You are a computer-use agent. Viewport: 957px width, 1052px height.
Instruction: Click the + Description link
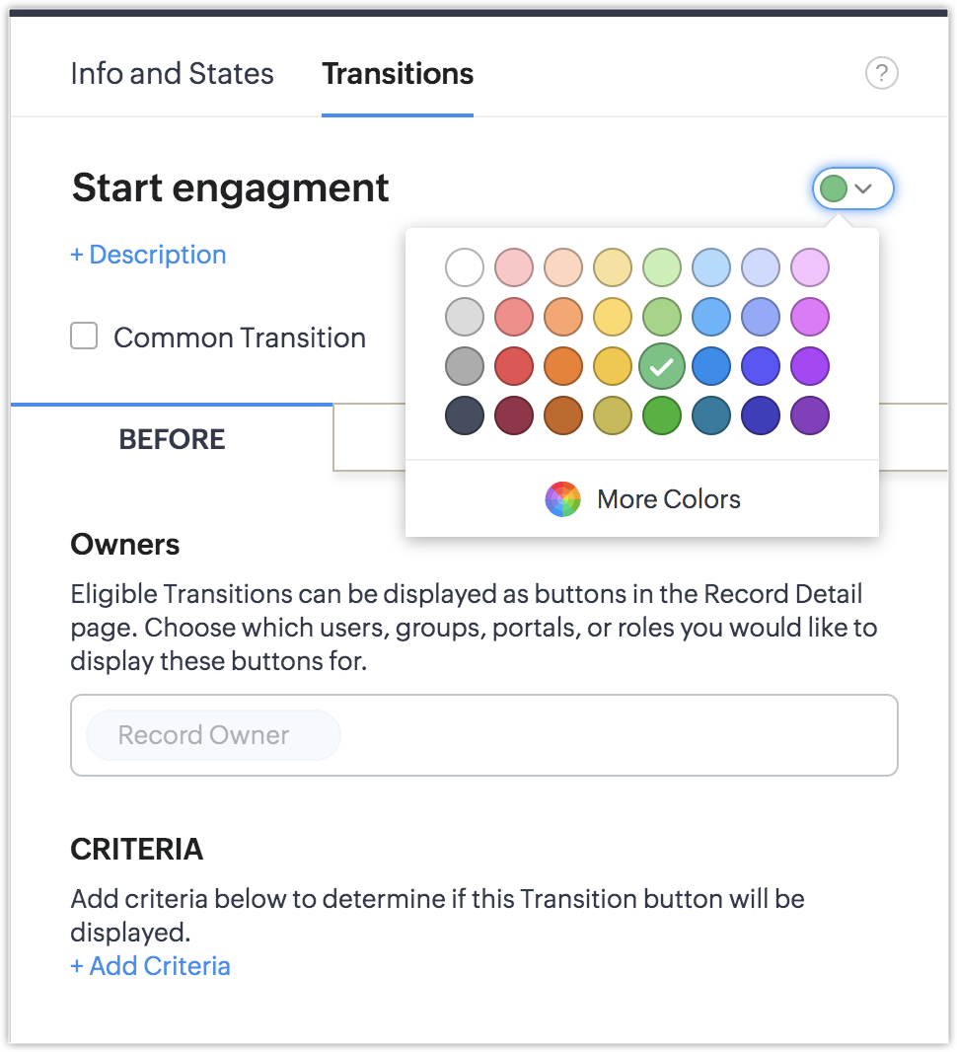coord(148,255)
